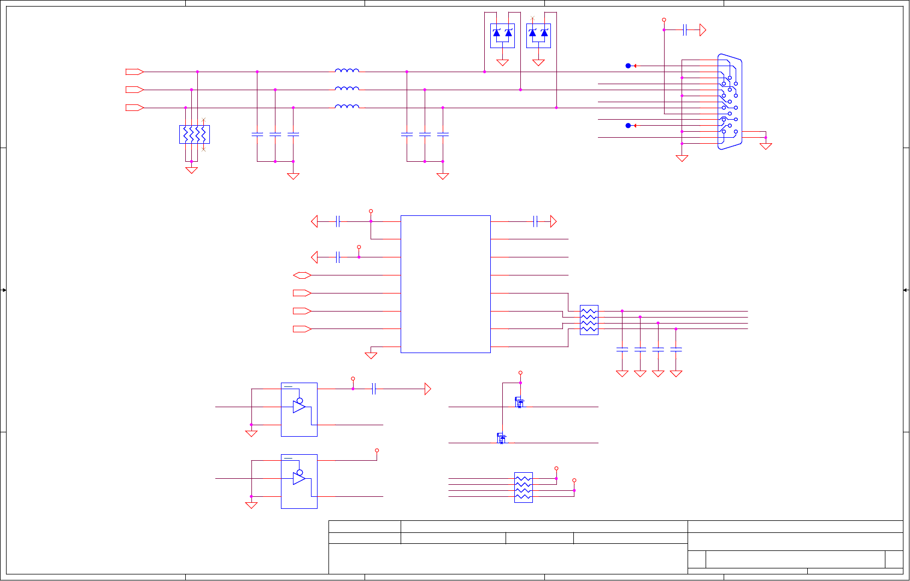Click the lower blue test point near connector
The width and height of the screenshot is (910, 581).
(628, 126)
